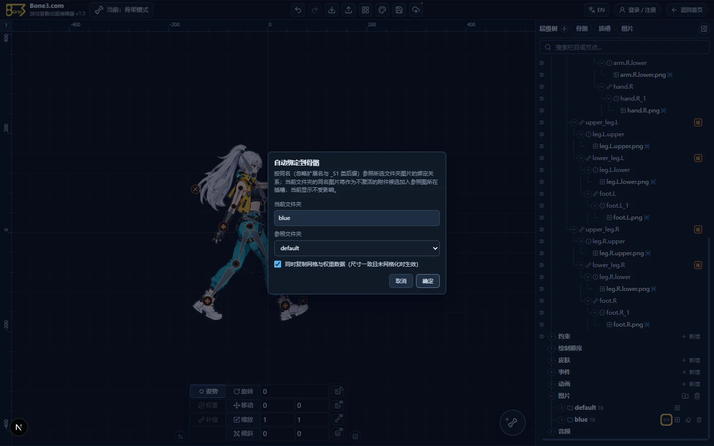Click the cloud upload icon
Viewport: 714px width, 446px height.
pyautogui.click(x=416, y=10)
